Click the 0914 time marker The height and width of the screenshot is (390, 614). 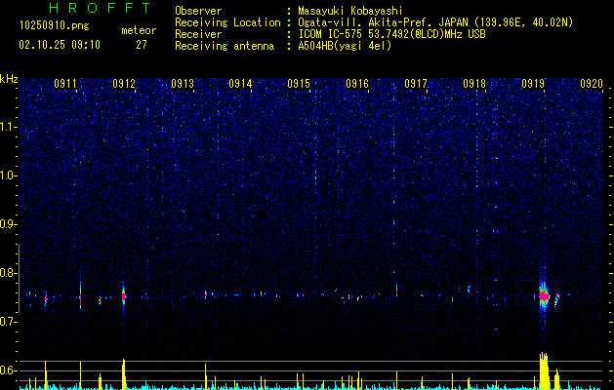[x=240, y=83]
